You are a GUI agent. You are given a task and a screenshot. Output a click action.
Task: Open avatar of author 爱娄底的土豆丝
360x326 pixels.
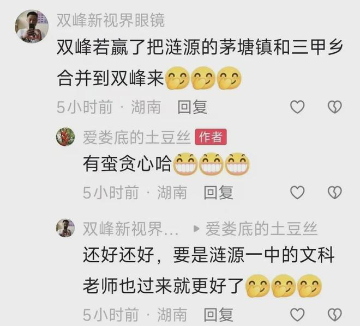pyautogui.click(x=65, y=137)
